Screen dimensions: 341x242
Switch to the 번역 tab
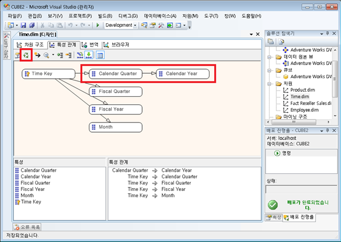pyautogui.click(x=90, y=45)
